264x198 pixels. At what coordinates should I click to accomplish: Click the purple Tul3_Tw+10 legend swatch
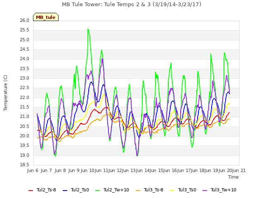[205, 191]
